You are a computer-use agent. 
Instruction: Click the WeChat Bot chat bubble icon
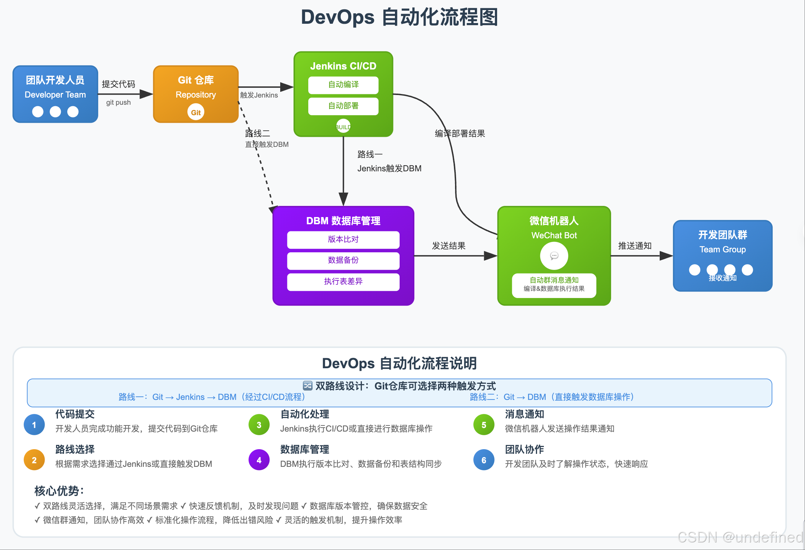tap(554, 256)
